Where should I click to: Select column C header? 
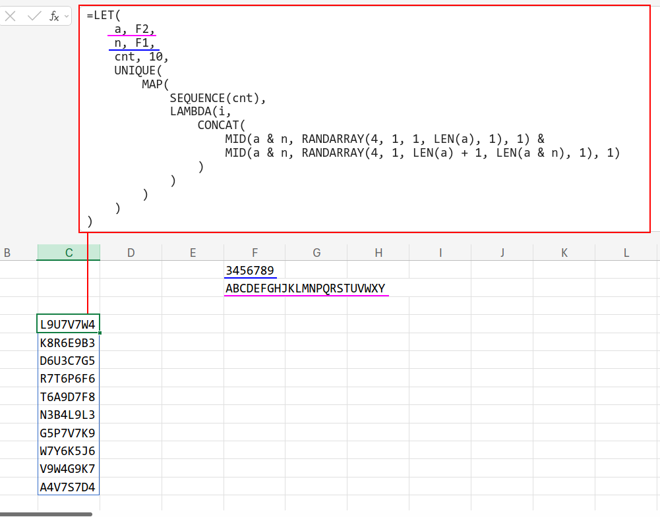(69, 253)
